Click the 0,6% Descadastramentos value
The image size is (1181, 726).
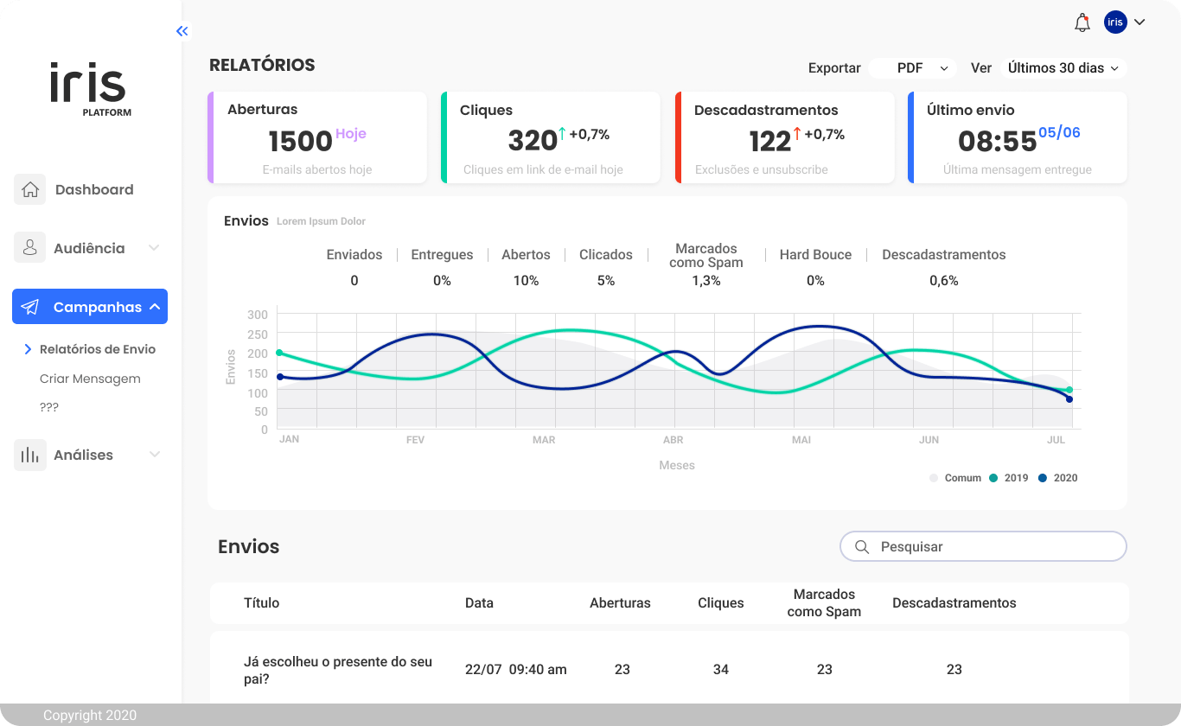pyautogui.click(x=944, y=281)
